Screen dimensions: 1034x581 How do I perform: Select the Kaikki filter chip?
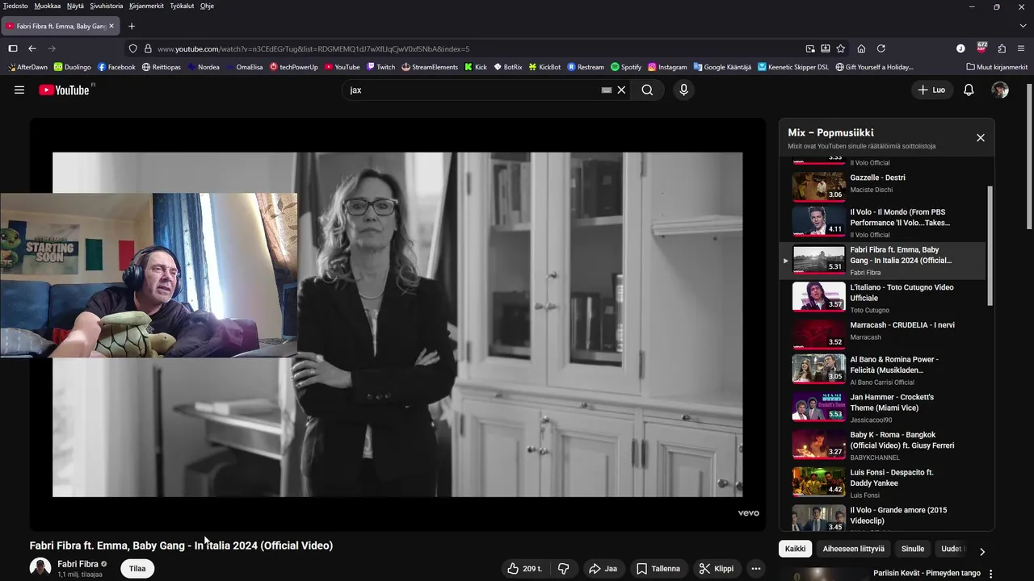(796, 549)
